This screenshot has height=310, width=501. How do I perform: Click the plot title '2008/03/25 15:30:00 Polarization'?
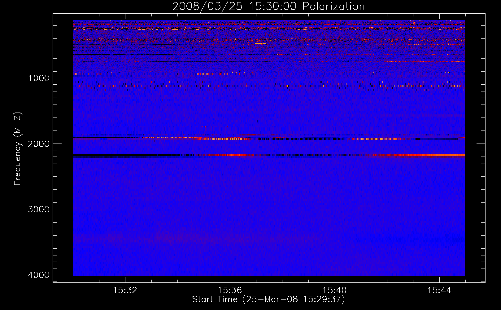click(x=268, y=6)
